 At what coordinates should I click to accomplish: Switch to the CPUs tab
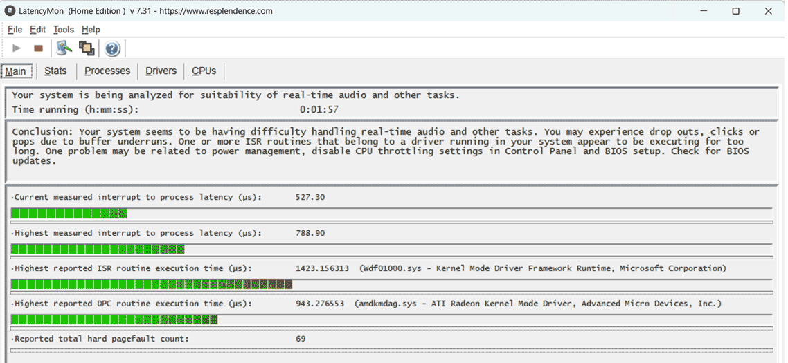(204, 71)
